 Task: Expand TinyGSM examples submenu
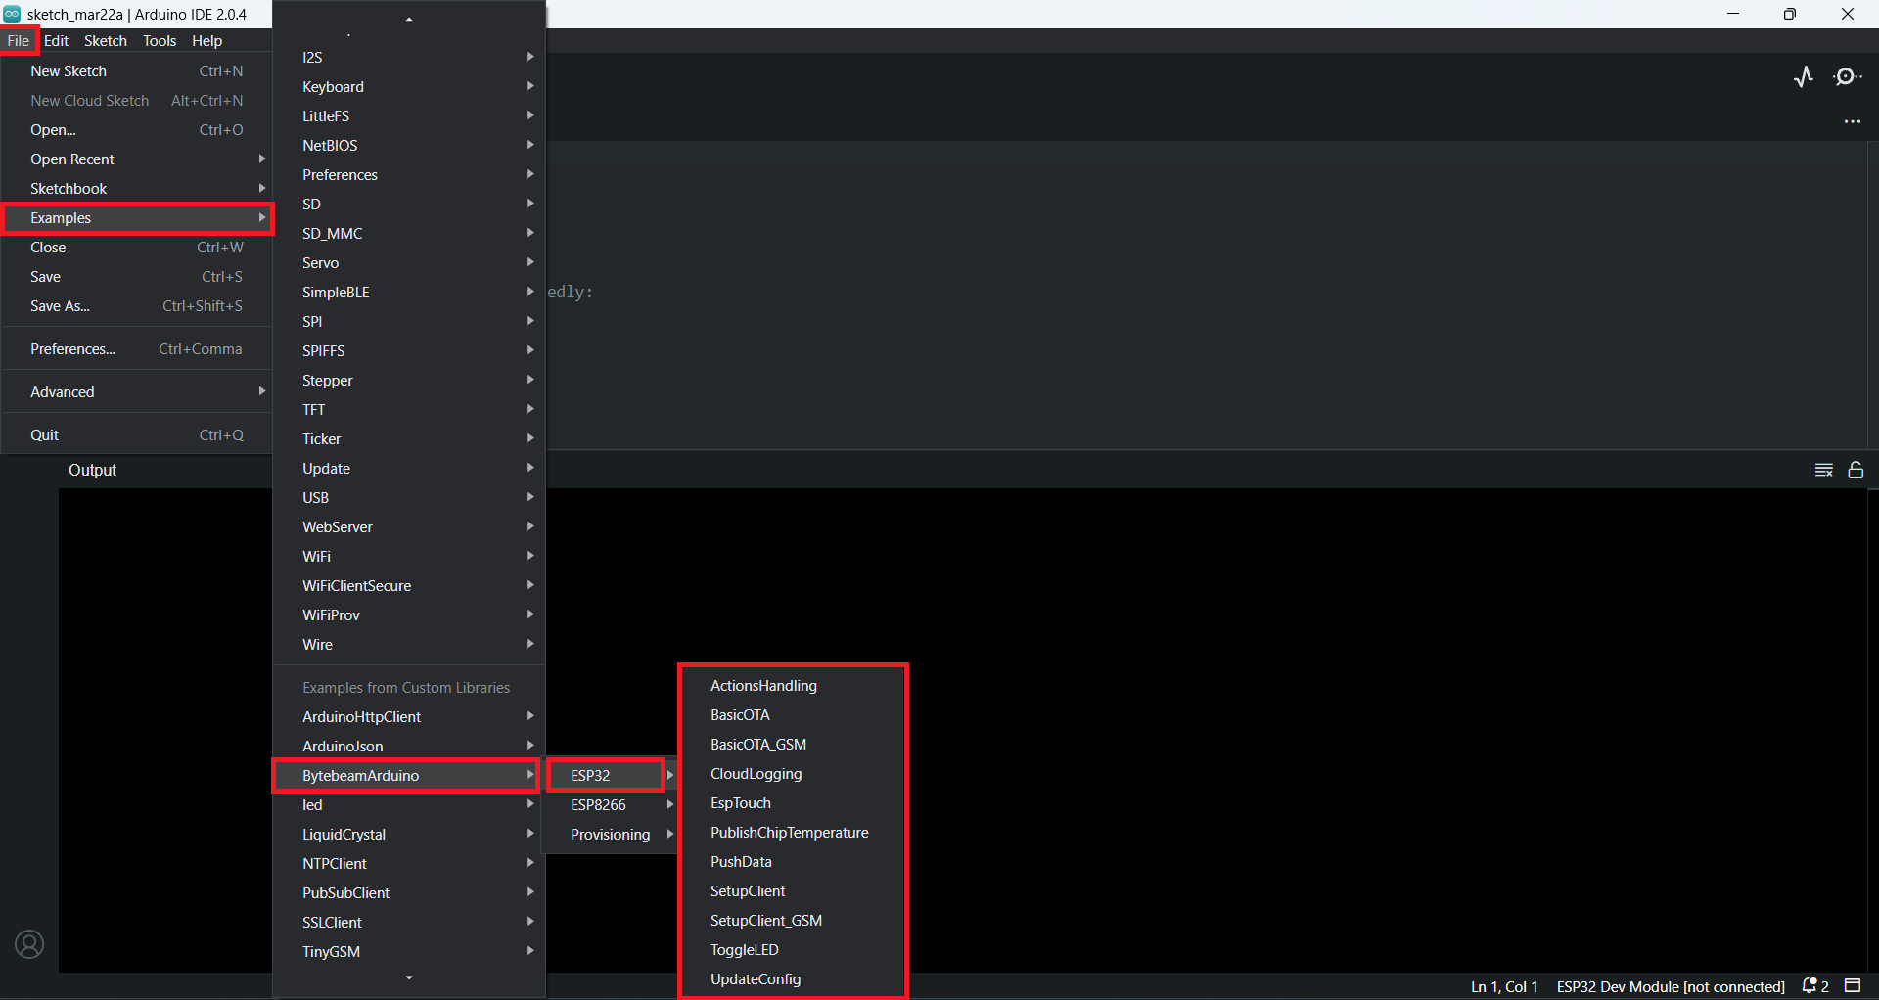[x=409, y=952]
